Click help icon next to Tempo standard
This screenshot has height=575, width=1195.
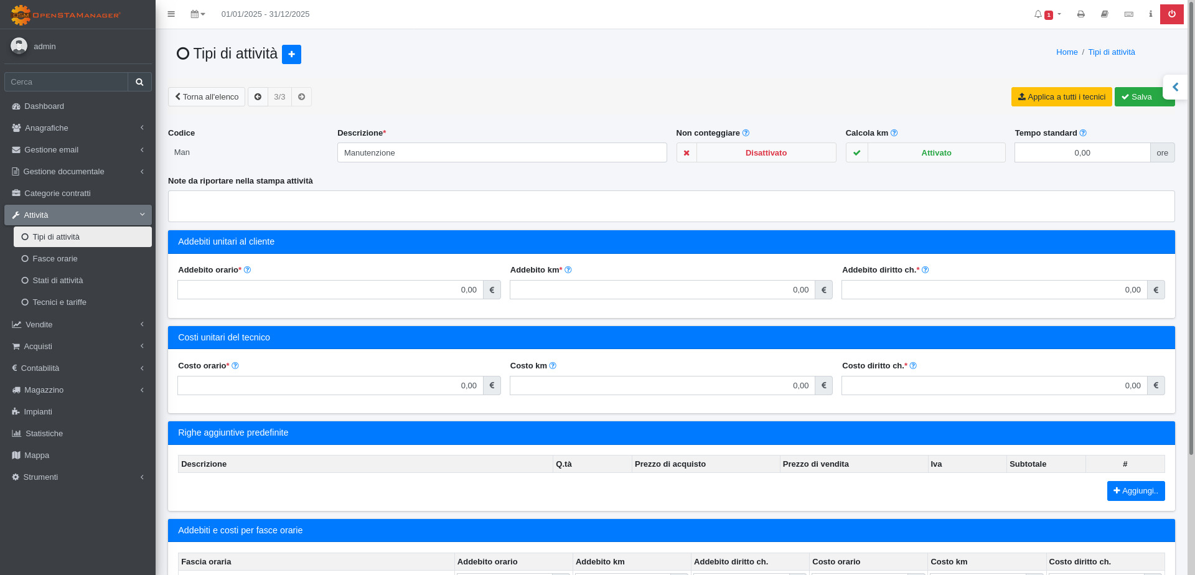click(1083, 133)
